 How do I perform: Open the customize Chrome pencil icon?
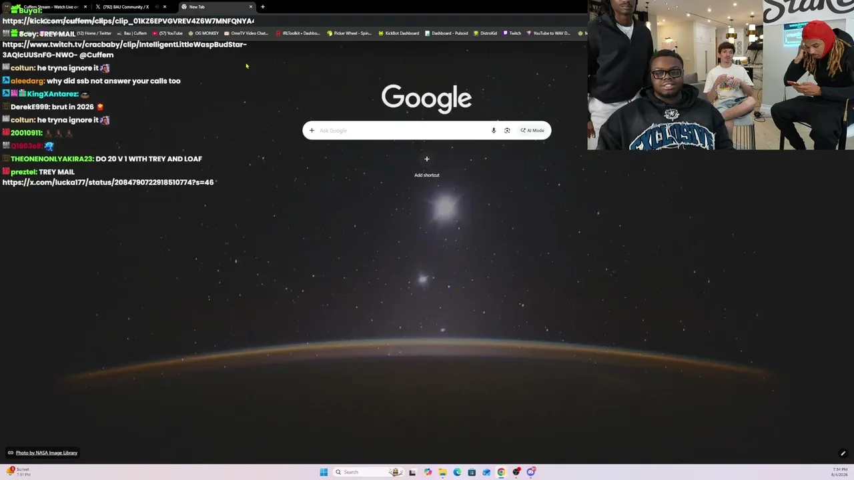tap(843, 453)
